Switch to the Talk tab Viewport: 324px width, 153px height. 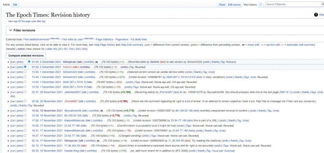tap(15, 5)
